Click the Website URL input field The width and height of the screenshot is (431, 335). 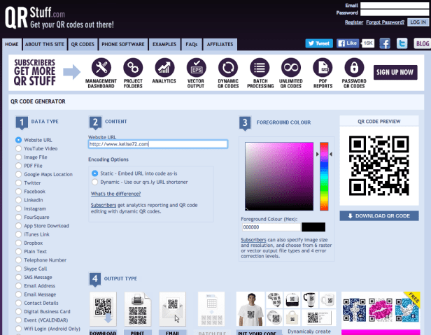click(158, 144)
